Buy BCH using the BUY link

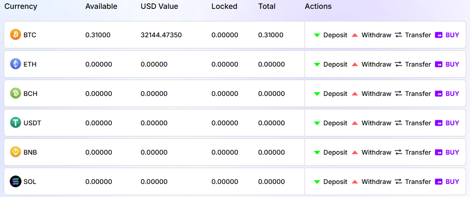(452, 94)
